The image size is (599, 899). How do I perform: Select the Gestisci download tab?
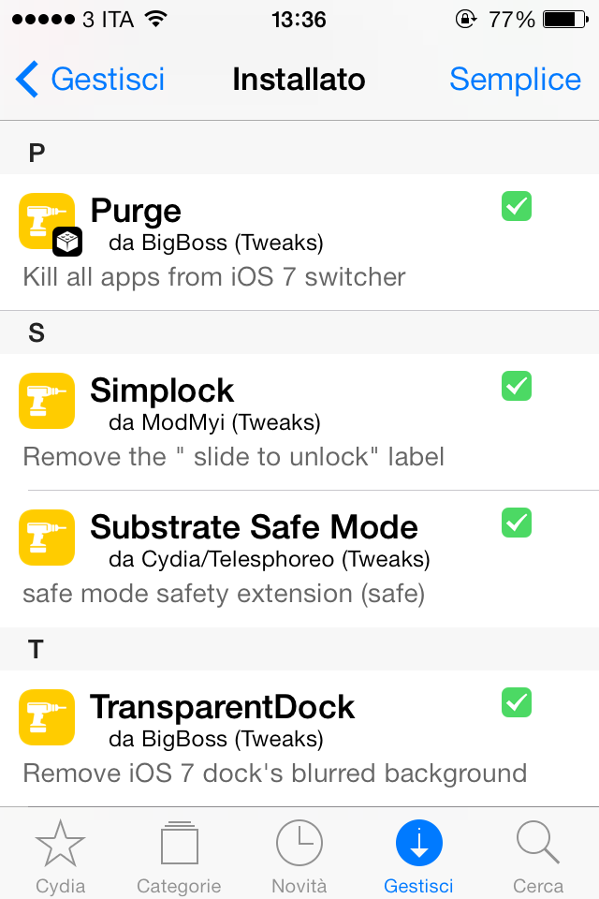(419, 856)
